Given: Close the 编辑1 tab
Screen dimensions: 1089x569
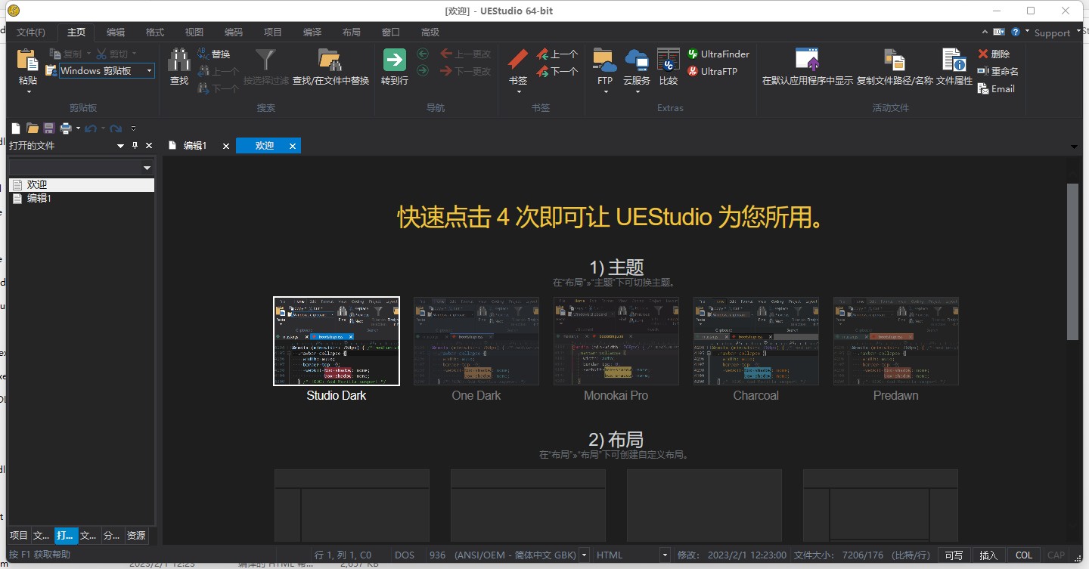Looking at the screenshot, I should 225,146.
